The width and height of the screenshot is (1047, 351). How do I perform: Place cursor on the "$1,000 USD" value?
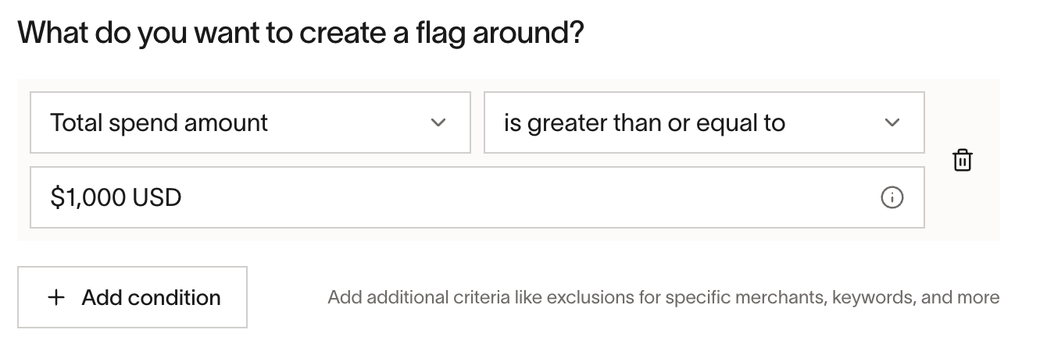tap(116, 197)
